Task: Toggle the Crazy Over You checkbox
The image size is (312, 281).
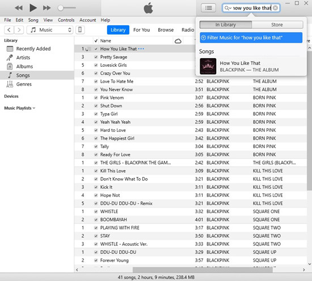Action: [x=96, y=74]
